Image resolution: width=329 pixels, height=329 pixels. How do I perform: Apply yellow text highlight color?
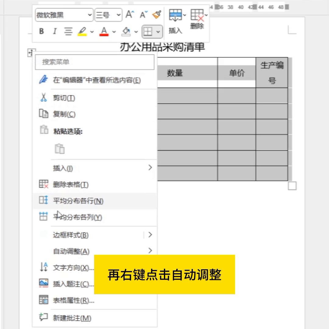[x=82, y=31]
